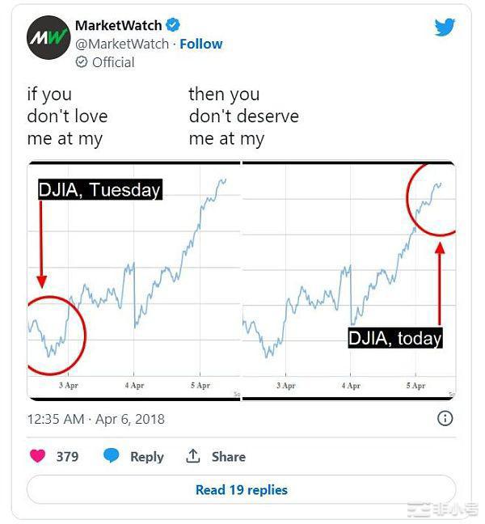
Task: Click the "if you don't love me" text
Action: (x=67, y=116)
